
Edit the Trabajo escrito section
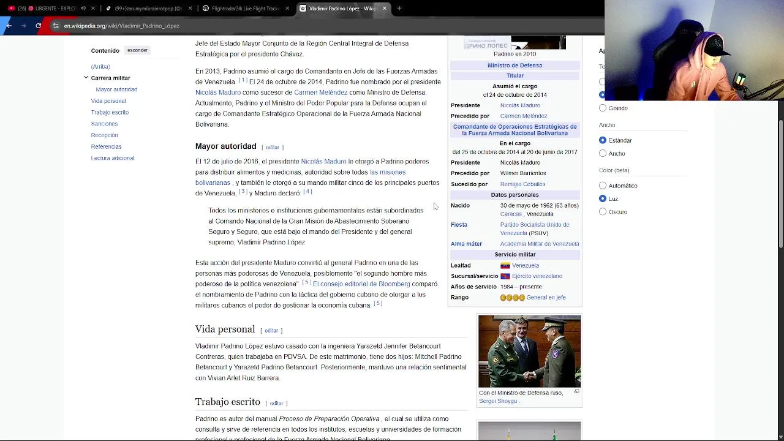coord(276,403)
